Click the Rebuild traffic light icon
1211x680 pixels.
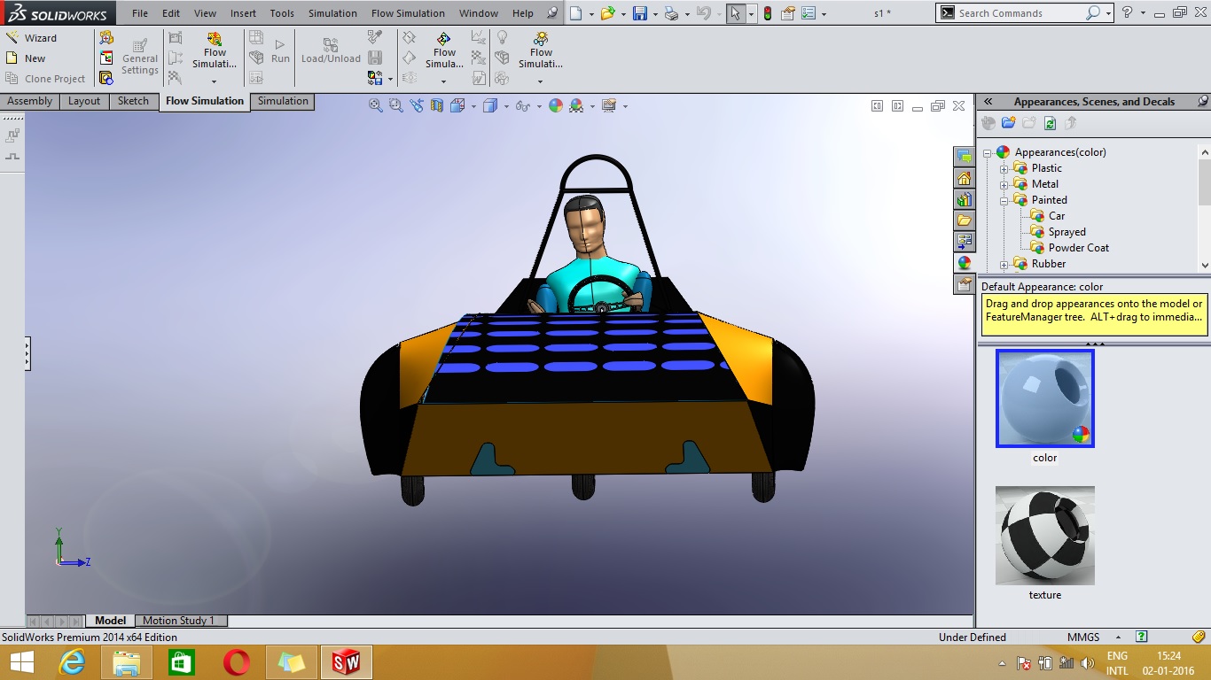[x=767, y=13]
